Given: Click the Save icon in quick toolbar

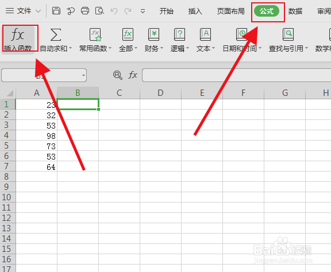Looking at the screenshot, I should click(56, 11).
